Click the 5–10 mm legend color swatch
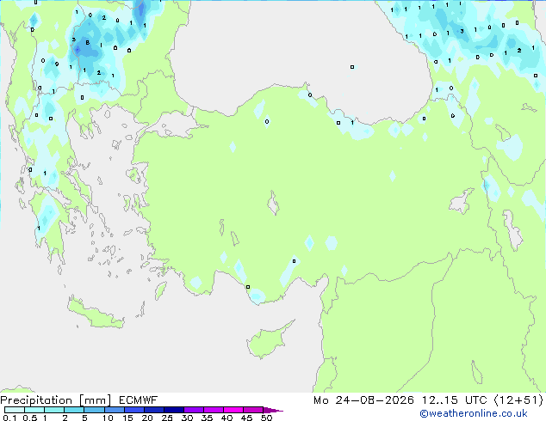This screenshot has width=546, height=421. (x=94, y=410)
